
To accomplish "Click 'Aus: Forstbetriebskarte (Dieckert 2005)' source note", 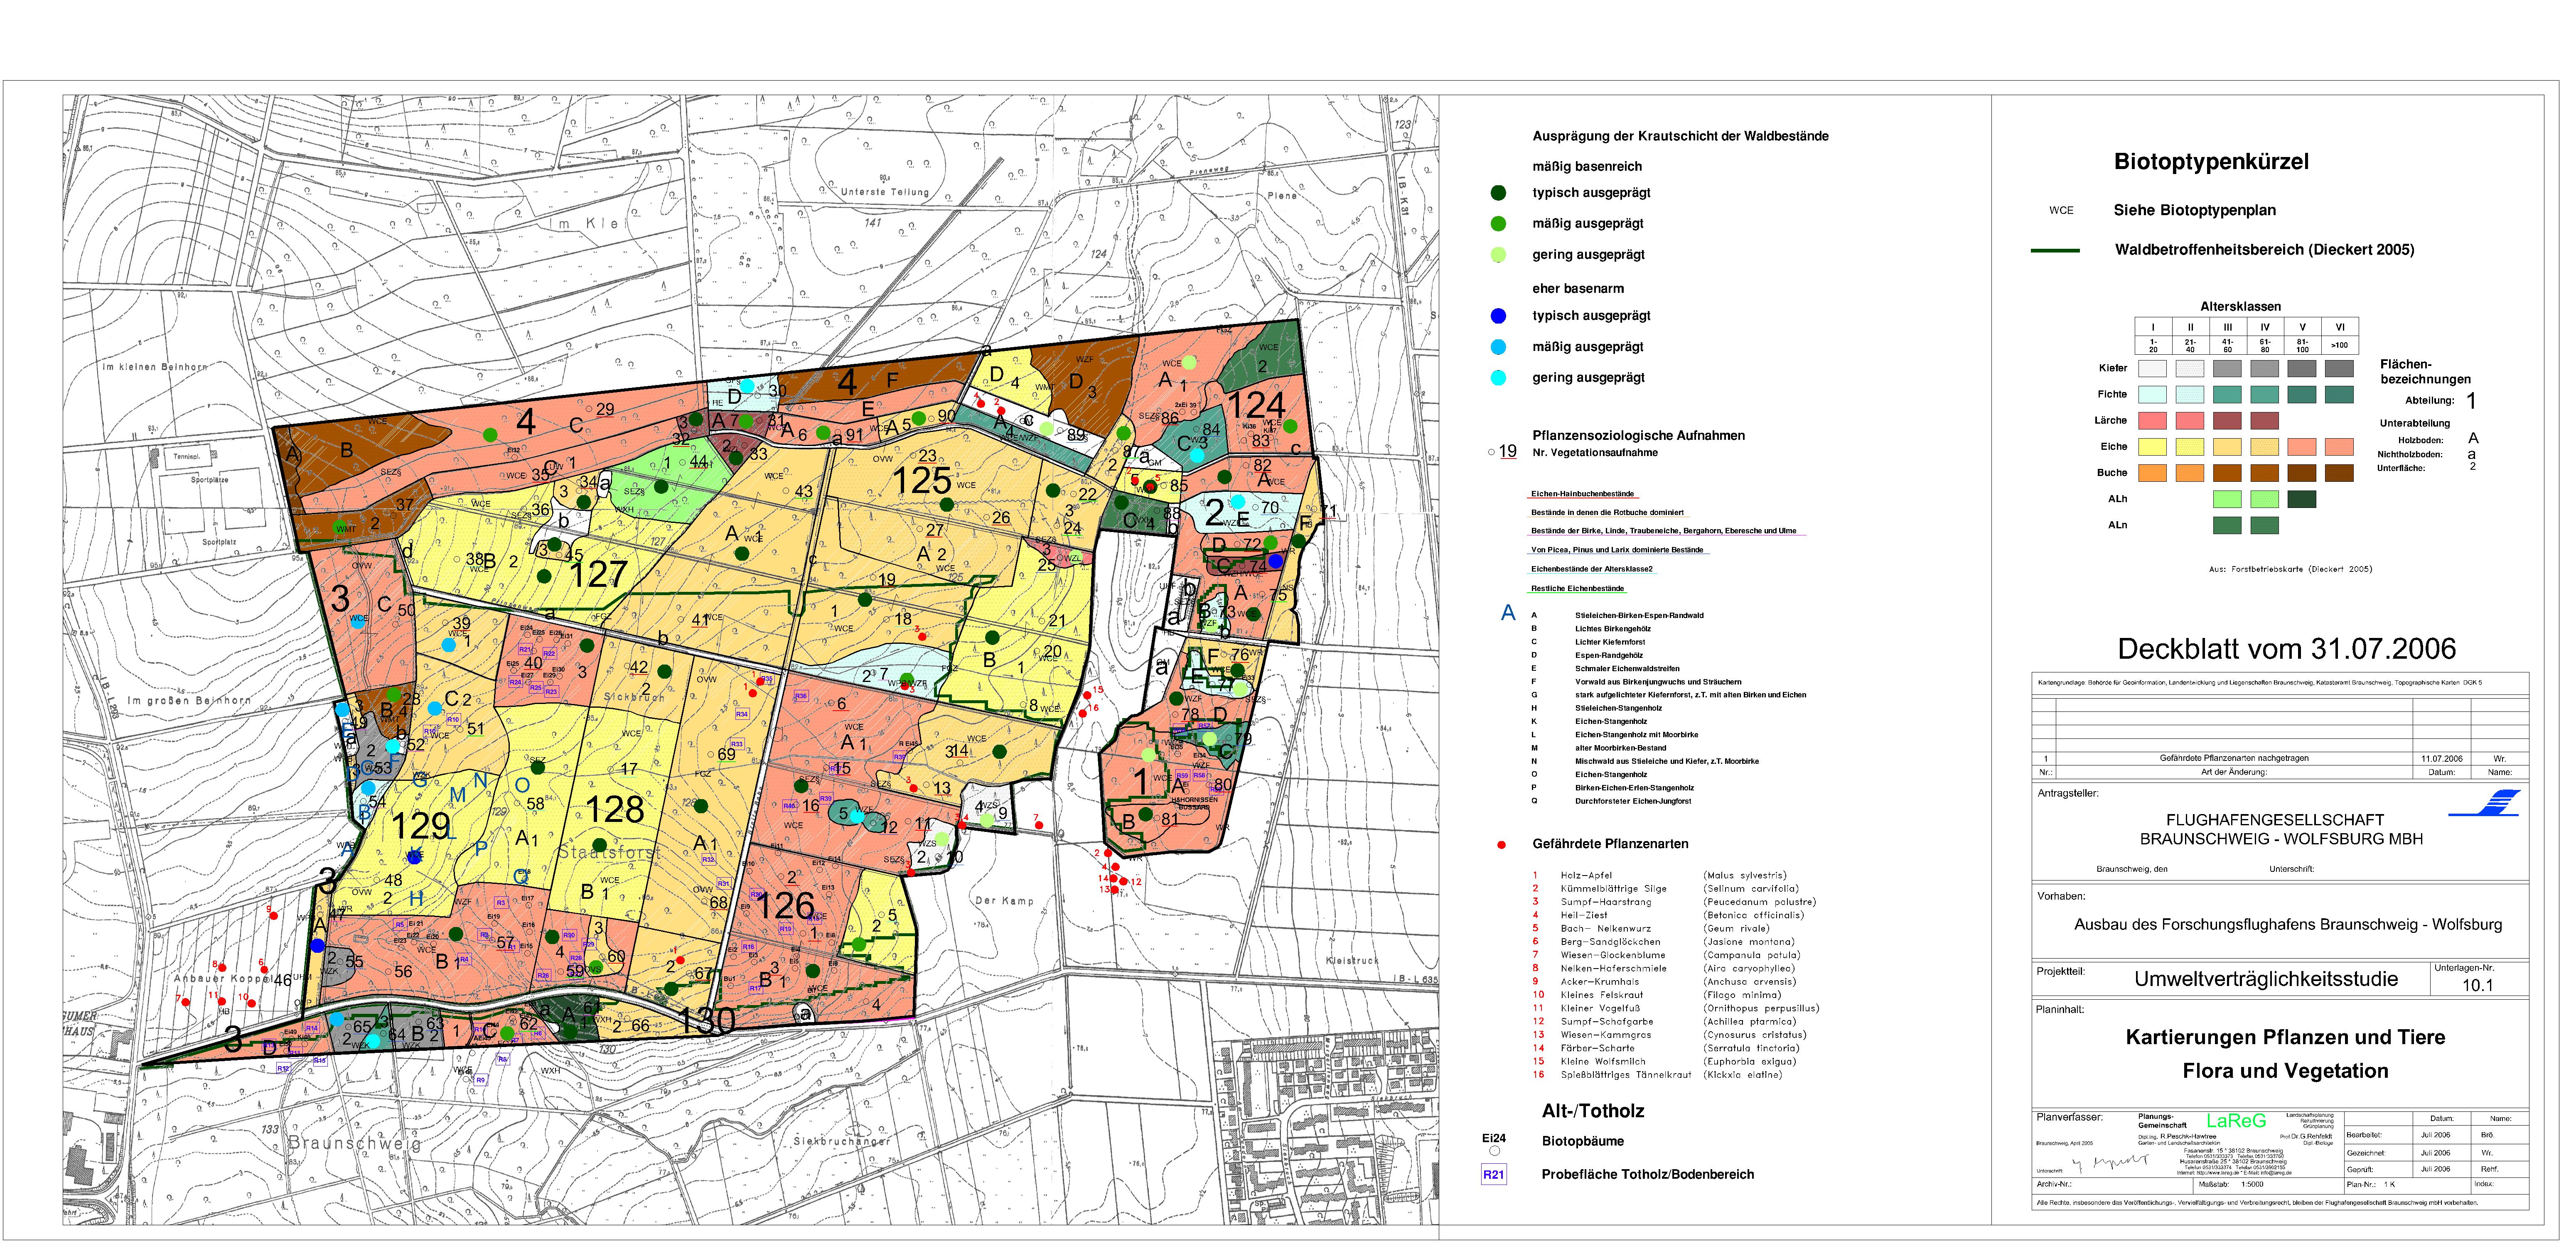I will (x=2290, y=570).
